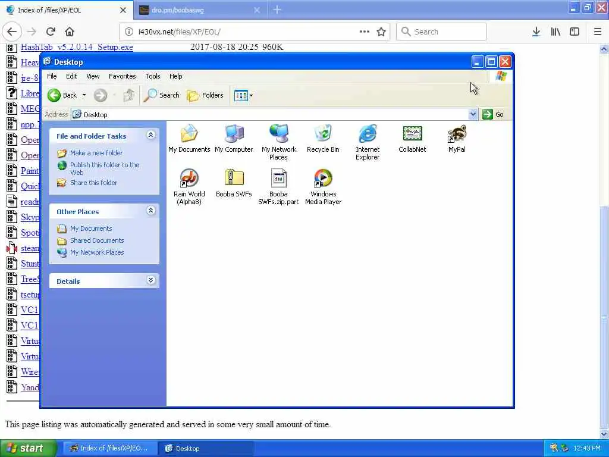Click the browser Back arrow button
609x457 pixels.
(12, 32)
